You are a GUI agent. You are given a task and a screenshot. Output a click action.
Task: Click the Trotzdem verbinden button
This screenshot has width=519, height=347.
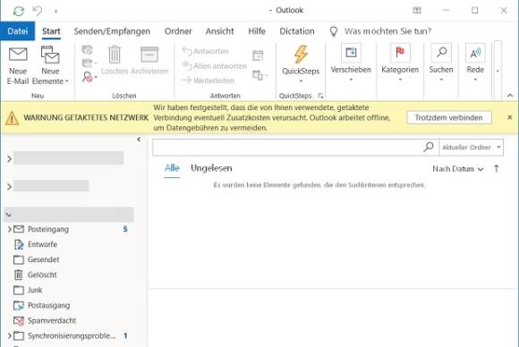(449, 117)
